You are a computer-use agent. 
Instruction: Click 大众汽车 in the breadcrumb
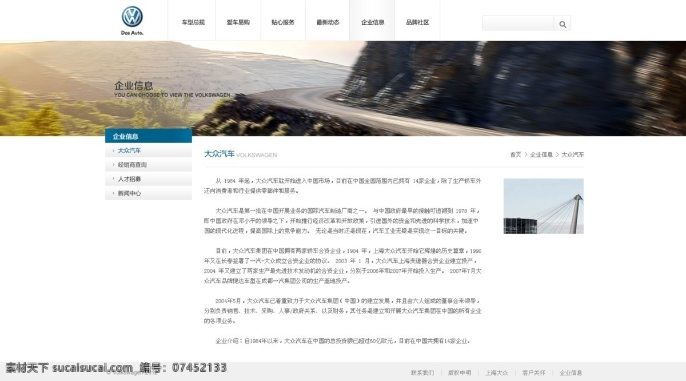point(573,155)
